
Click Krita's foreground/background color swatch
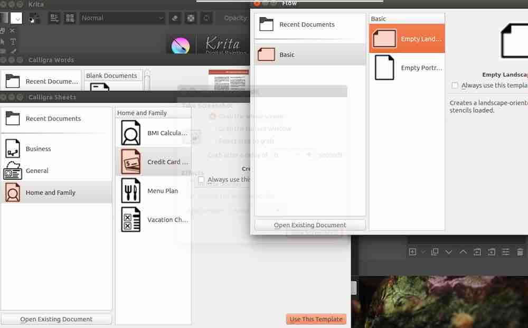click(34, 18)
